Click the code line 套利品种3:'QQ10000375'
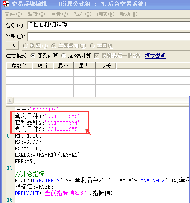 [x=49, y=129]
